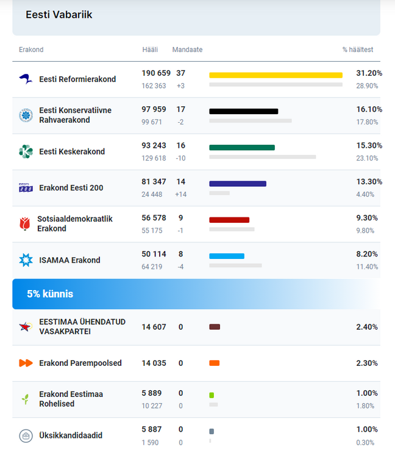The width and height of the screenshot is (395, 458).
Task: Sort by the Mandaate column header
Action: coord(187,49)
